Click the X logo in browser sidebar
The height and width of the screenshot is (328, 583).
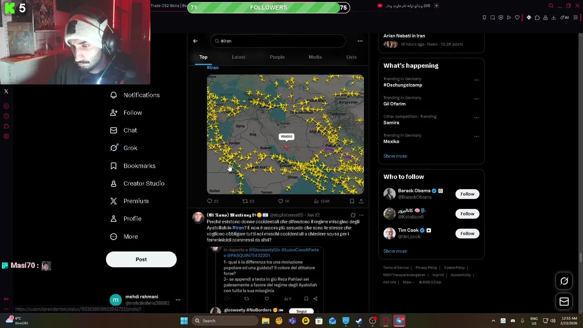6,92
